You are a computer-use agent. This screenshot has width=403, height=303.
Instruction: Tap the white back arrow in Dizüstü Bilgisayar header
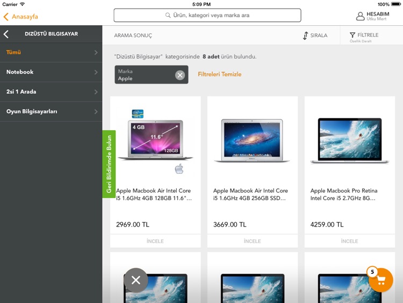click(x=6, y=34)
